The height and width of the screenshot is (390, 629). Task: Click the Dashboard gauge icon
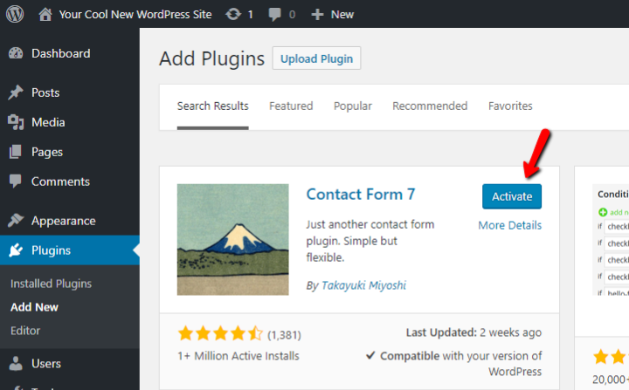coord(16,53)
